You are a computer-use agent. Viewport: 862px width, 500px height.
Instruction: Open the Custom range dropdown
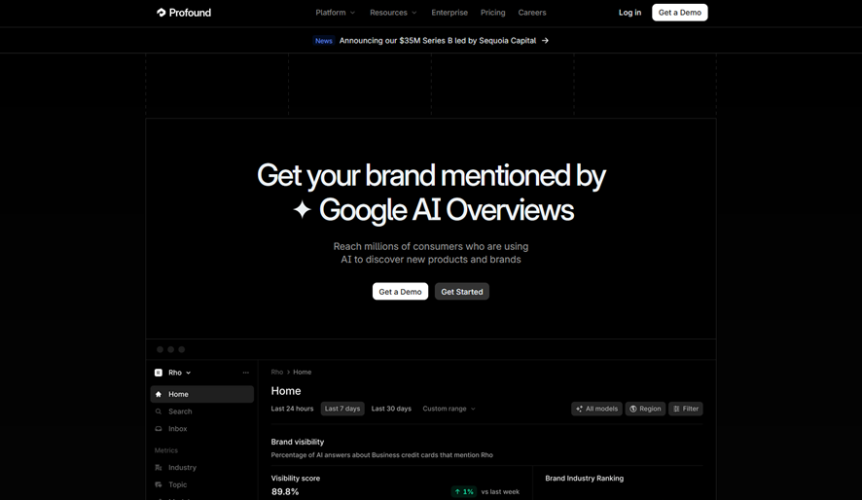pyautogui.click(x=449, y=409)
